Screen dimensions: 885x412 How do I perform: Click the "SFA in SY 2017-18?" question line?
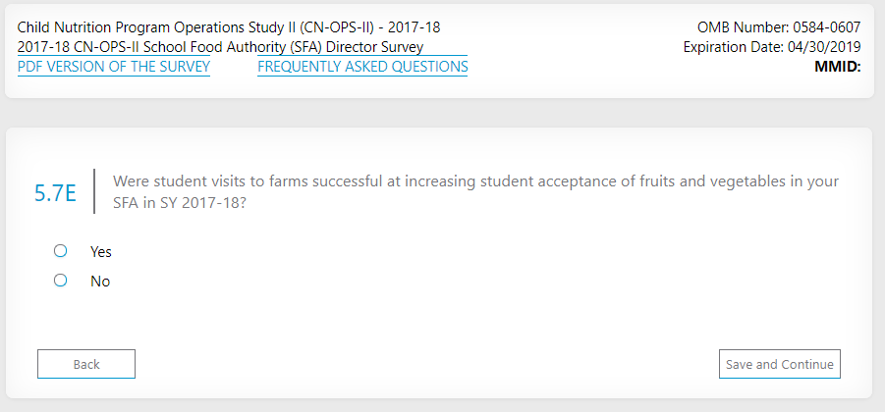179,202
